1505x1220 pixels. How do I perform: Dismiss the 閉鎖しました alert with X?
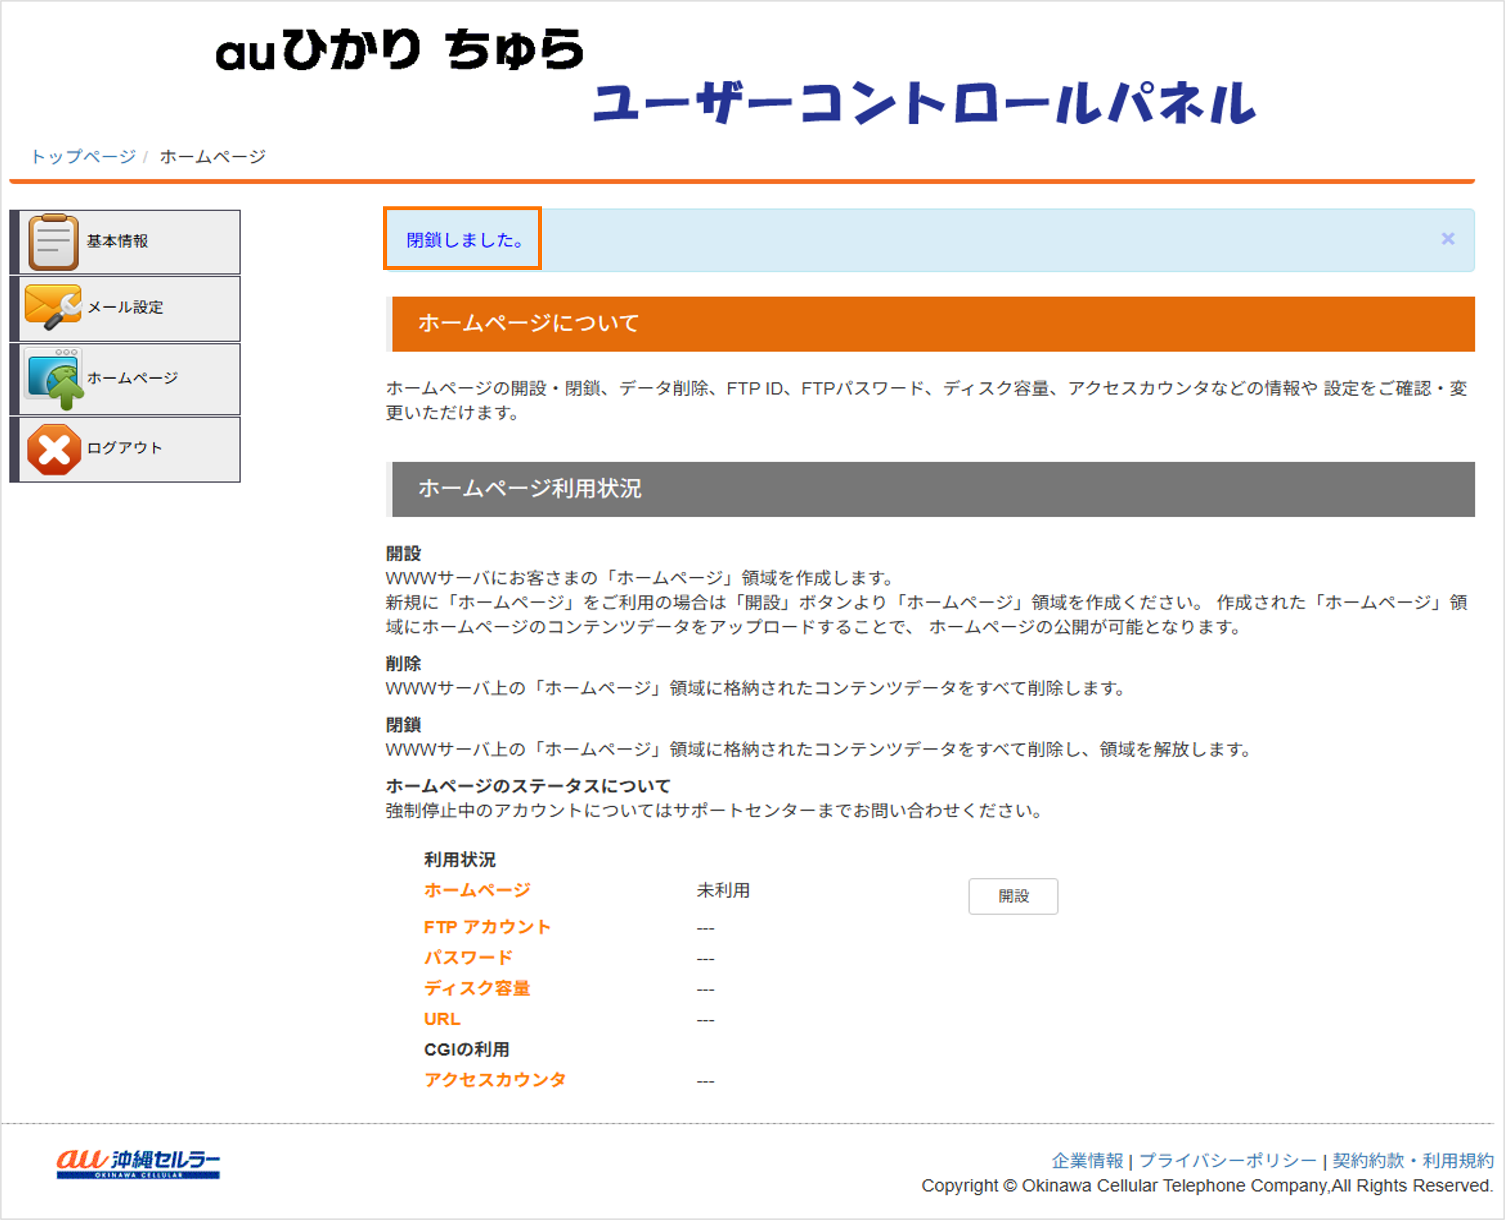(1448, 239)
